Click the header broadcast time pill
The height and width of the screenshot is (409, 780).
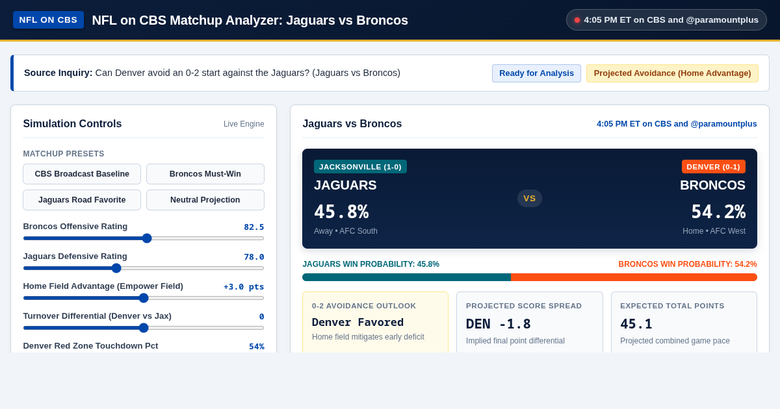[x=666, y=19]
